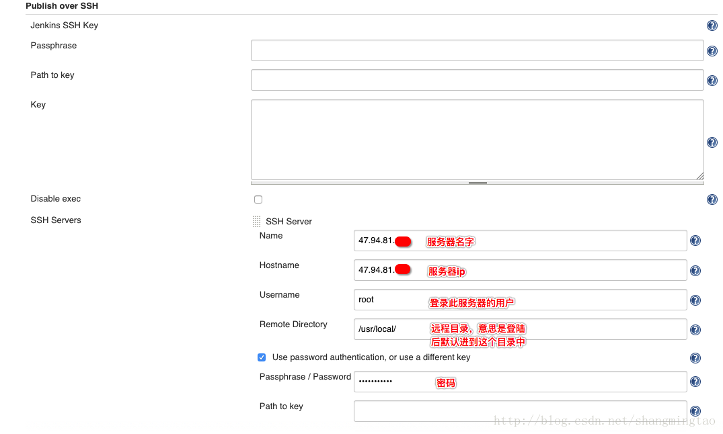Focus the Jenkins SSH Key Passphrase field
Viewport: 723px width, 434px height.
[x=478, y=50]
